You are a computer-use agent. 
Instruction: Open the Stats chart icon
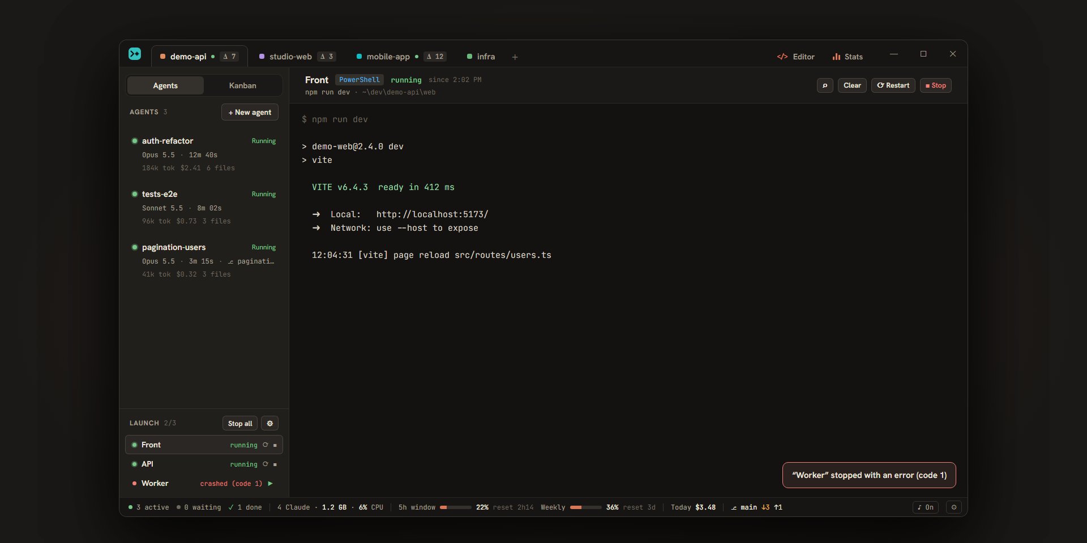[836, 57]
